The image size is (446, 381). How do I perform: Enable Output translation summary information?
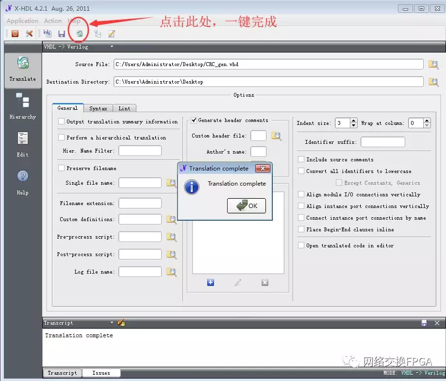tap(61, 121)
